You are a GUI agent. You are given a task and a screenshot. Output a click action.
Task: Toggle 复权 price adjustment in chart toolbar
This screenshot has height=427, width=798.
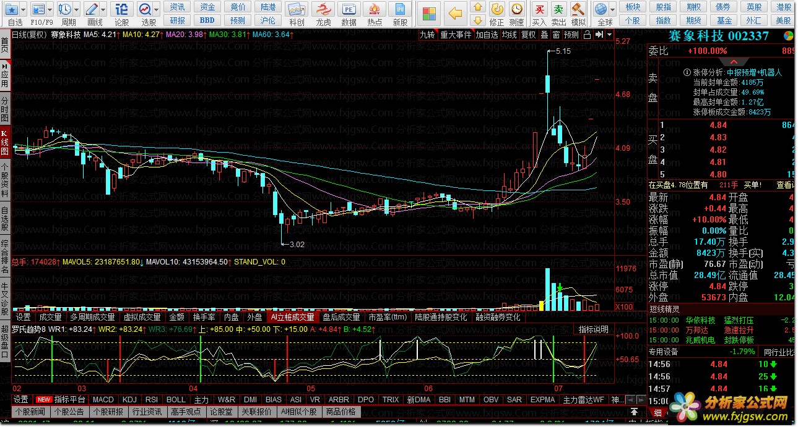528,35
